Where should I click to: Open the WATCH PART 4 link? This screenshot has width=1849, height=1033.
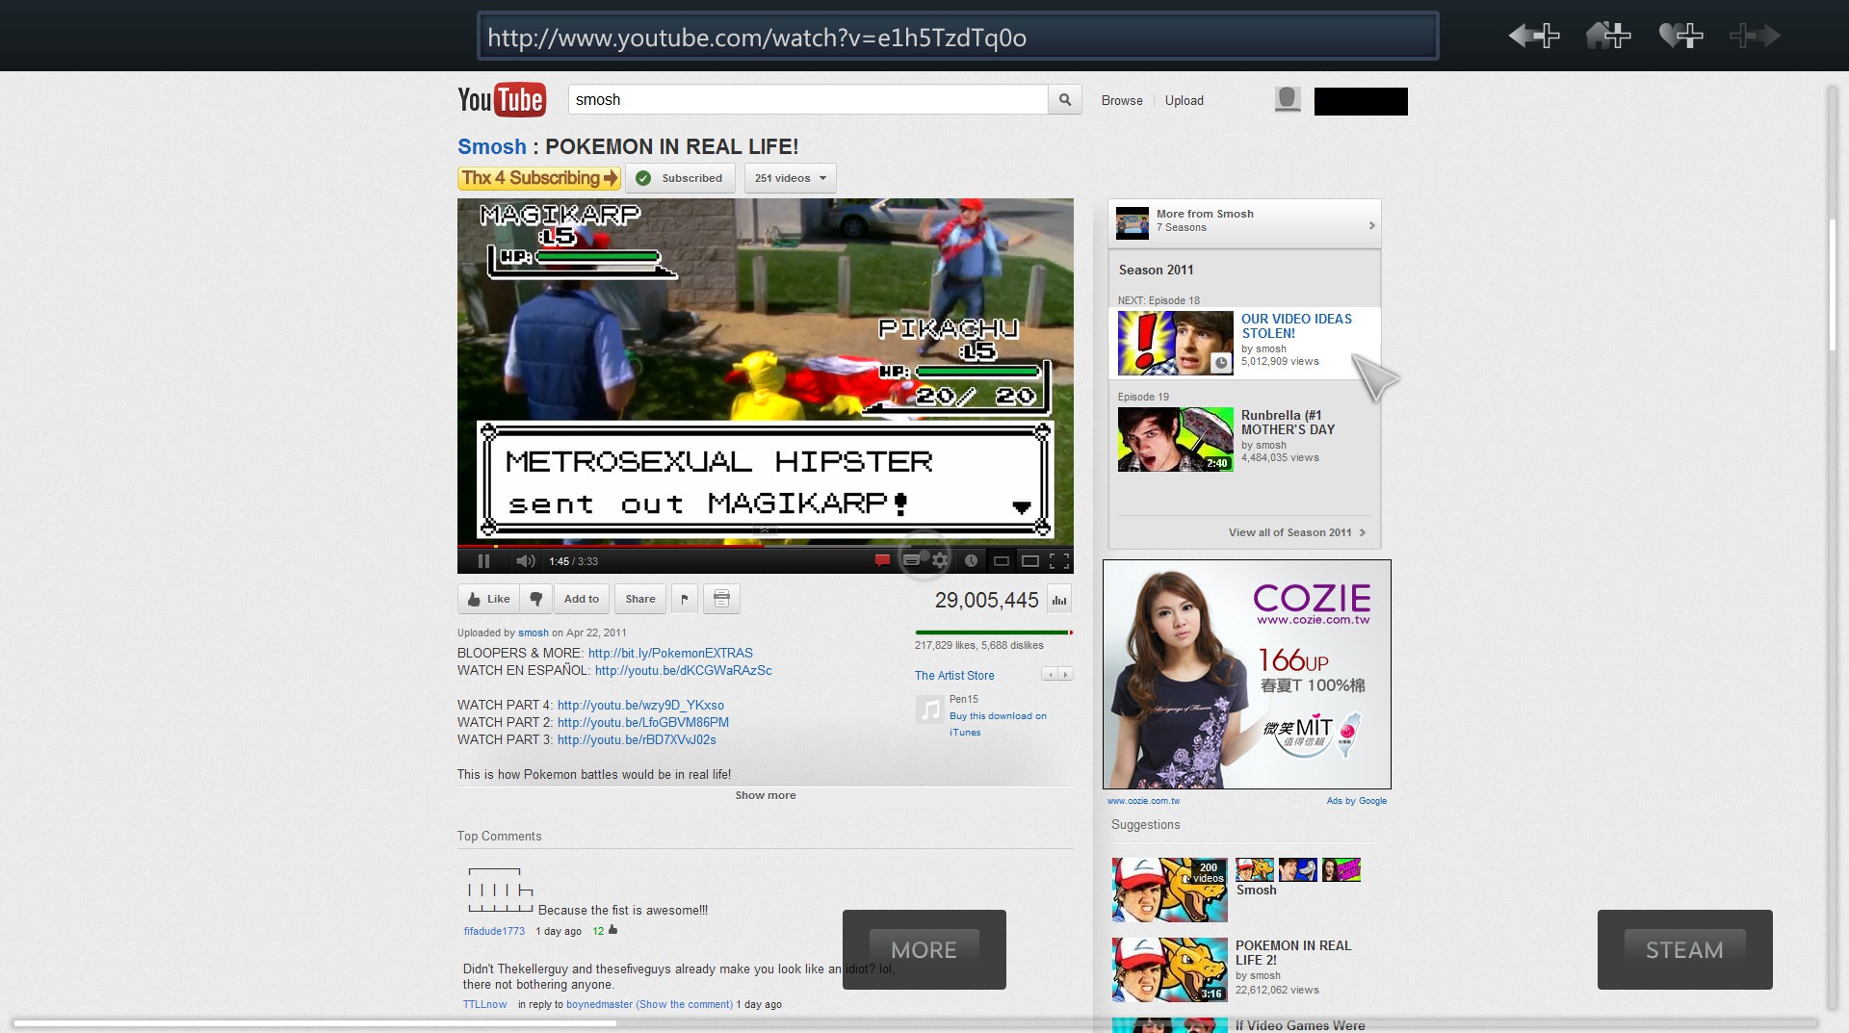click(x=640, y=705)
